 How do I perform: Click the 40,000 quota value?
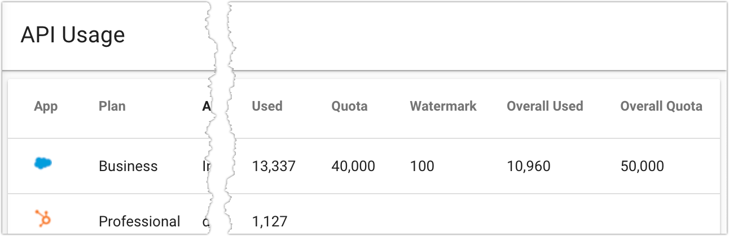[x=353, y=166]
